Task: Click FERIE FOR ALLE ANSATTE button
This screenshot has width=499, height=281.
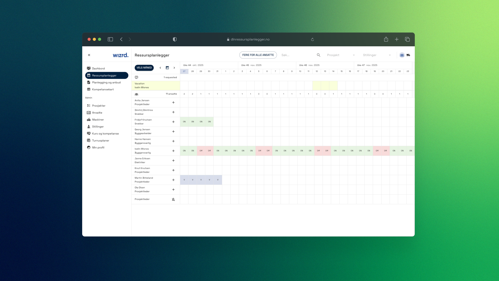Action: pyautogui.click(x=258, y=55)
